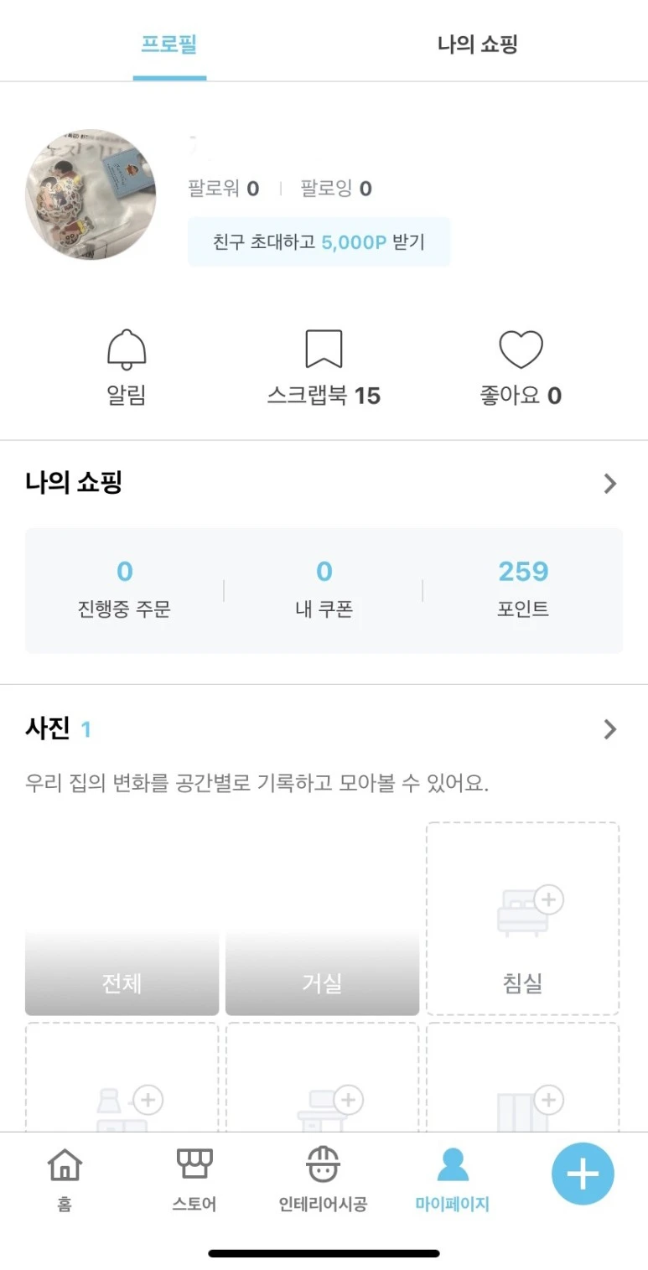
Task: Expand 나의 쇼핑 section chevron
Action: [610, 484]
